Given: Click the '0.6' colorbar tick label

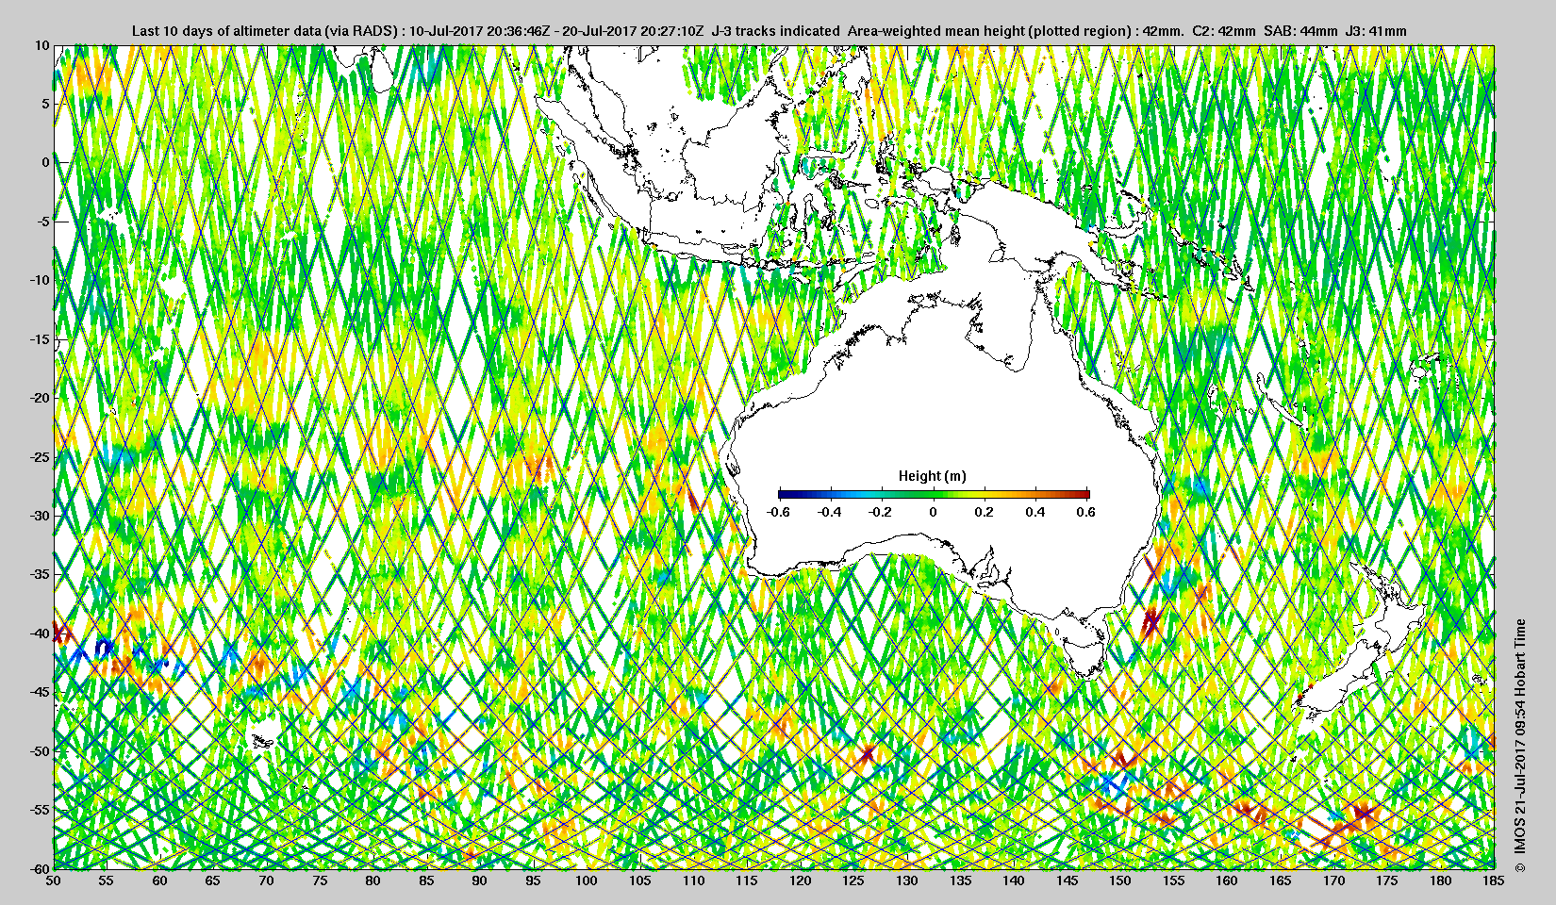Looking at the screenshot, I should (1086, 512).
